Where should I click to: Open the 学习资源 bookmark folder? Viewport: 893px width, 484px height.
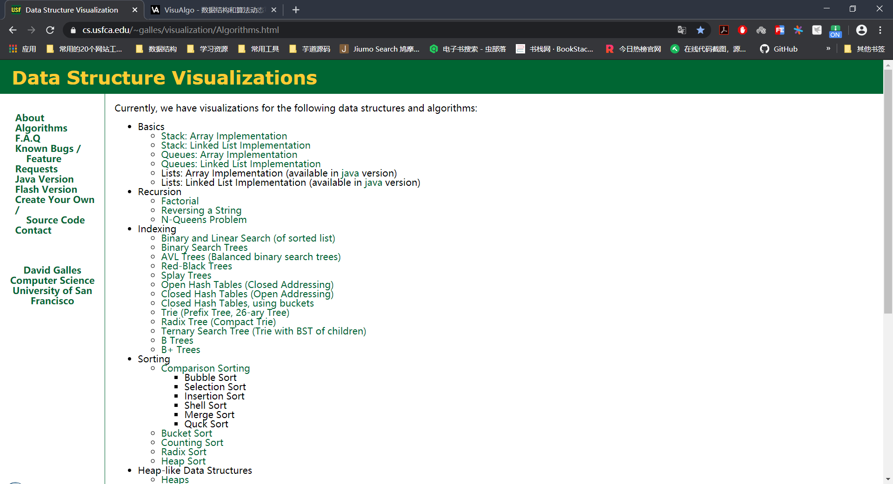point(207,49)
